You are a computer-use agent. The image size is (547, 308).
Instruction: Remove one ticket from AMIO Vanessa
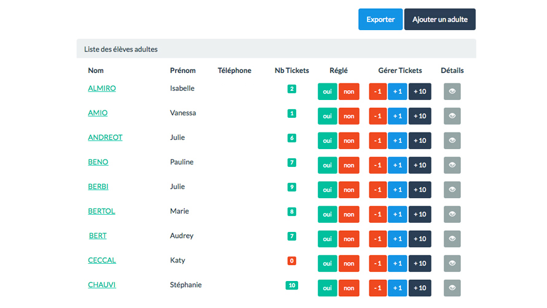coord(377,116)
